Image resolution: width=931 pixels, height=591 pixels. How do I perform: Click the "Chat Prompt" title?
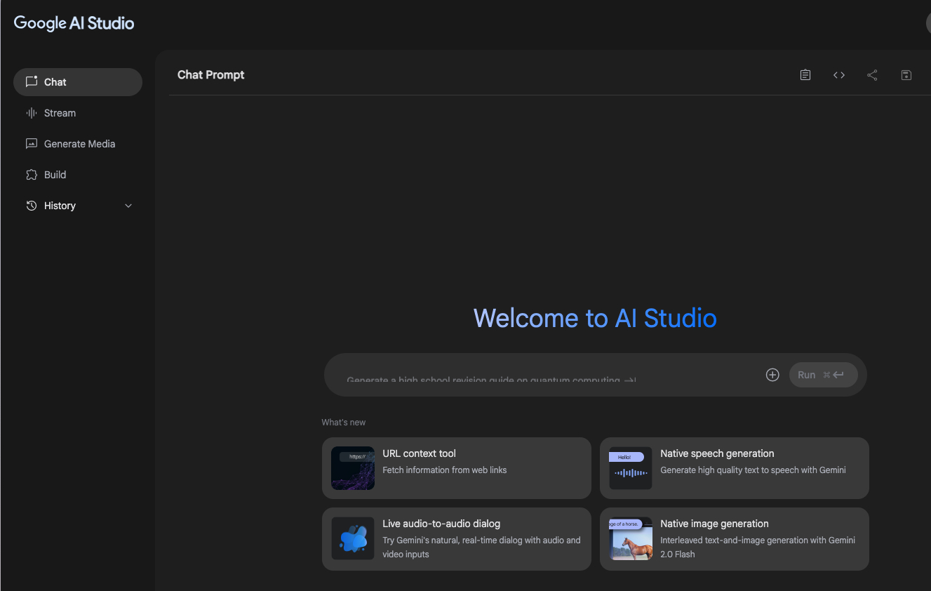point(211,75)
